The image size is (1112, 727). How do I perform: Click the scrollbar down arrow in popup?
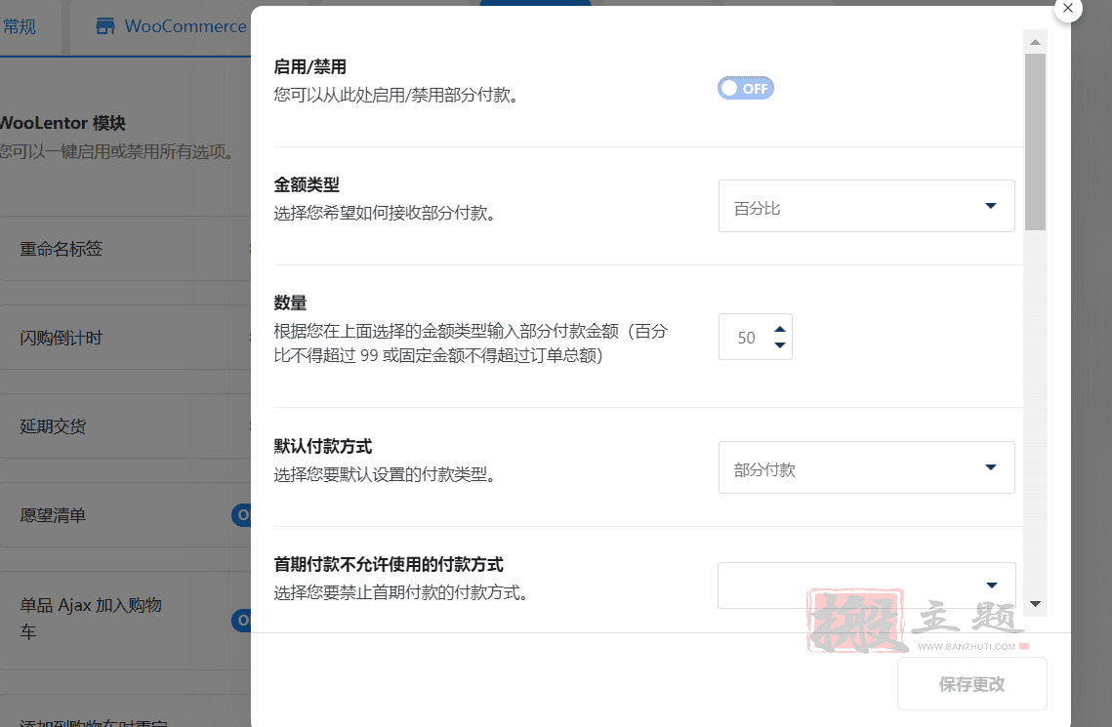click(x=1036, y=604)
